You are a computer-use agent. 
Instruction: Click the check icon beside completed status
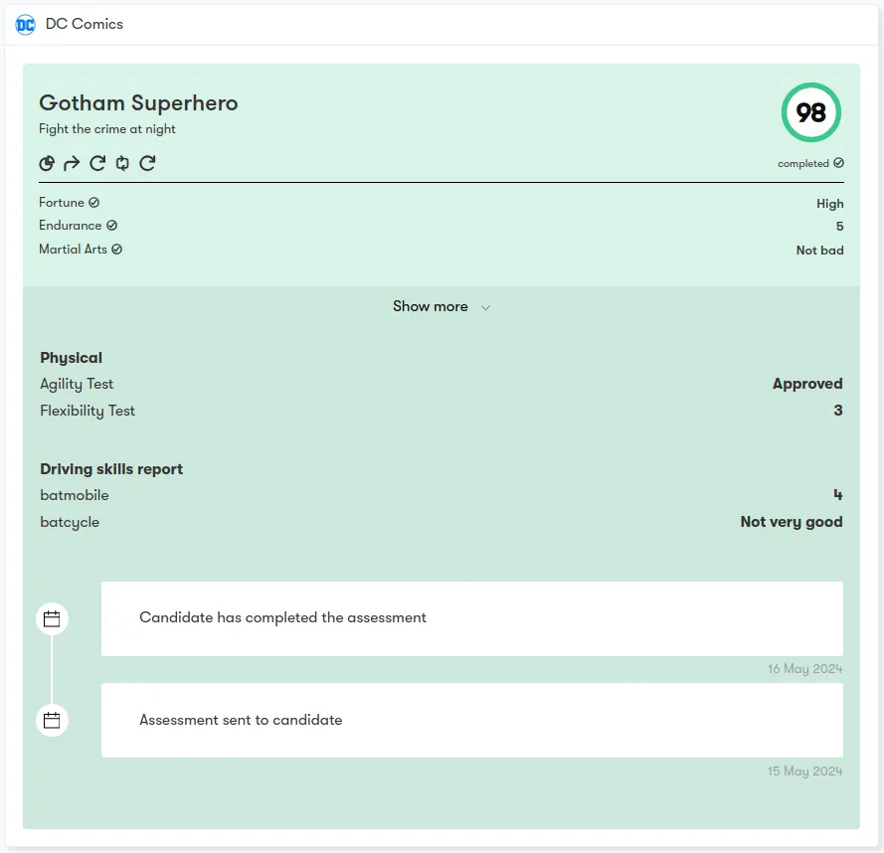click(839, 163)
